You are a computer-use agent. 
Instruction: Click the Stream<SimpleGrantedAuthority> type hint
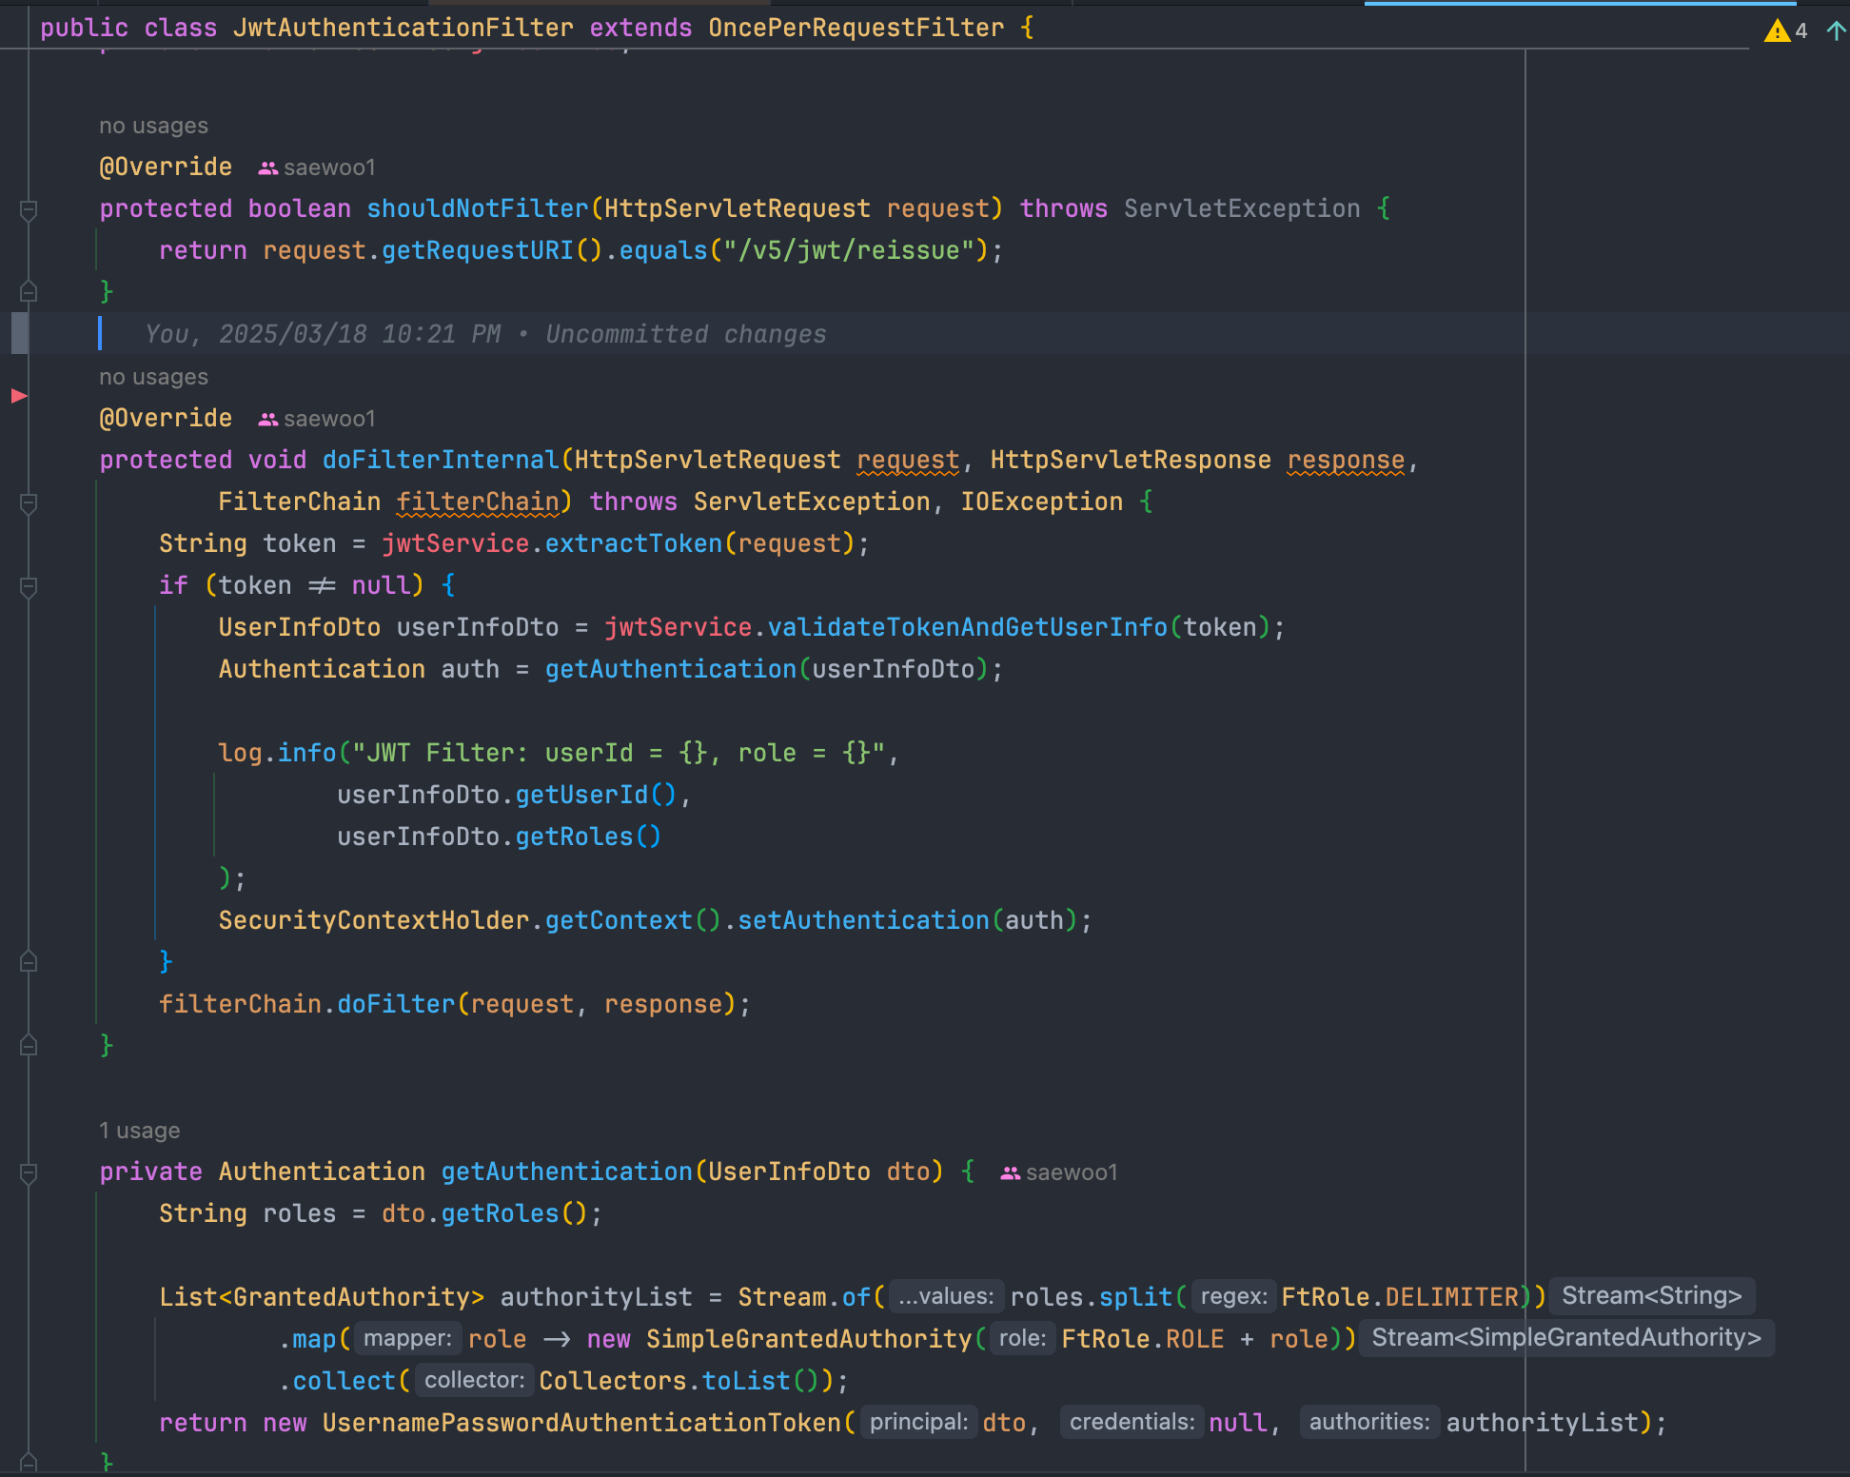[x=1566, y=1338]
